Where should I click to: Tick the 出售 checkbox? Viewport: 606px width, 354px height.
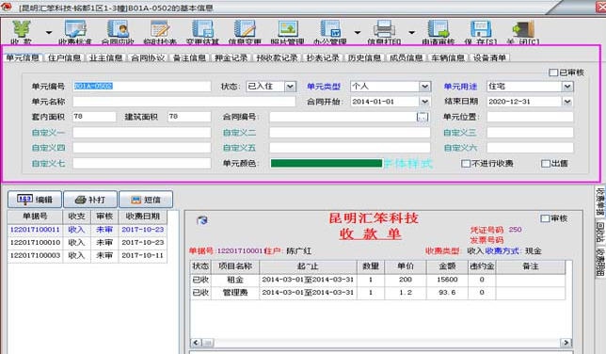coord(546,164)
